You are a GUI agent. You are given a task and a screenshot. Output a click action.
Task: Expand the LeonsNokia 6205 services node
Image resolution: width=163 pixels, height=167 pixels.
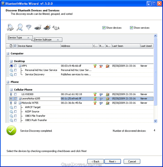coord(20,99)
